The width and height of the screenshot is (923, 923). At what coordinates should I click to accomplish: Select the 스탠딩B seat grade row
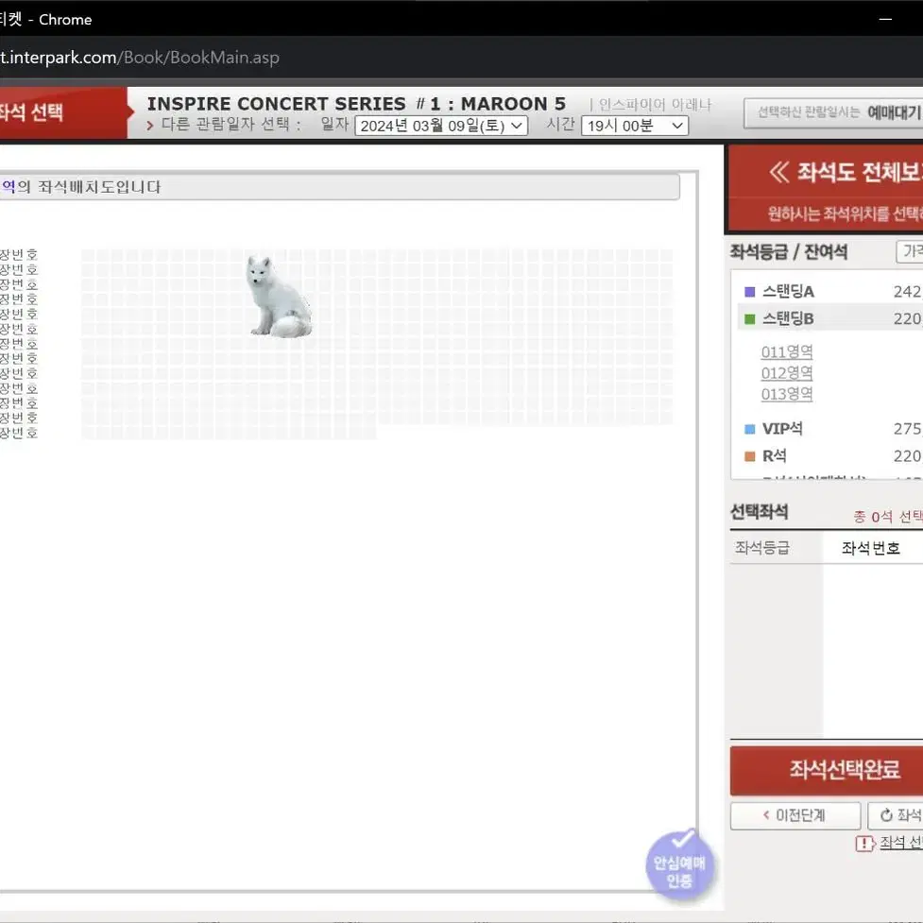tap(830, 318)
